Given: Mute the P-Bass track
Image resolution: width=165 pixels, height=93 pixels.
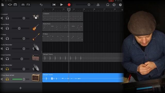Looking at the screenshot, I should tap(2, 38).
